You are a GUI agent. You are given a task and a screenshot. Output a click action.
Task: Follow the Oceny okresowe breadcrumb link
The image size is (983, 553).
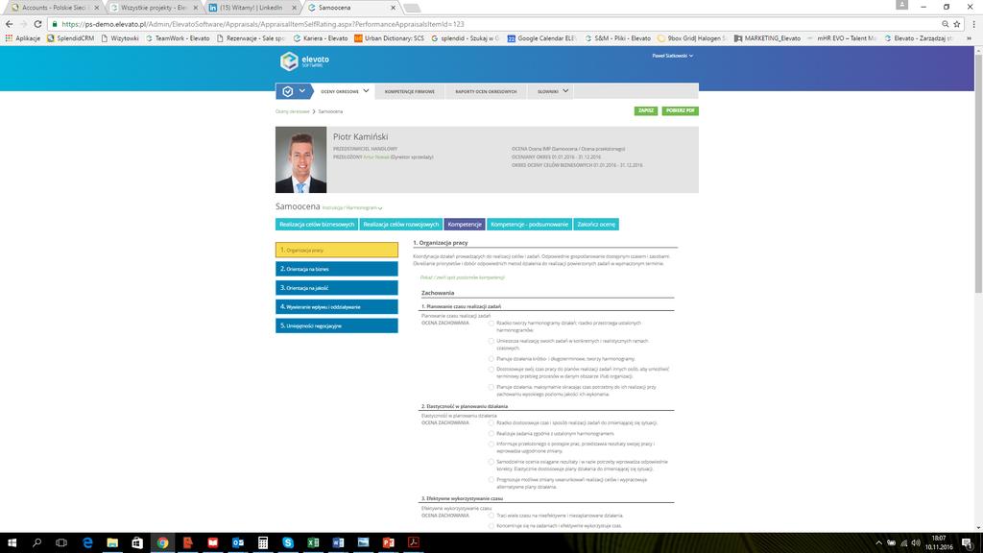(x=293, y=111)
